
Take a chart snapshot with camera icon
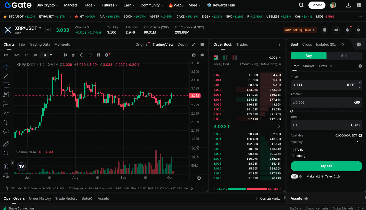click(x=194, y=55)
